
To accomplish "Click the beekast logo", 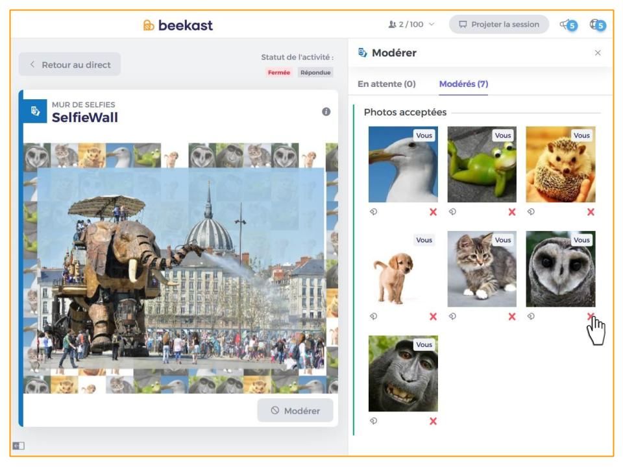I will click(x=178, y=25).
